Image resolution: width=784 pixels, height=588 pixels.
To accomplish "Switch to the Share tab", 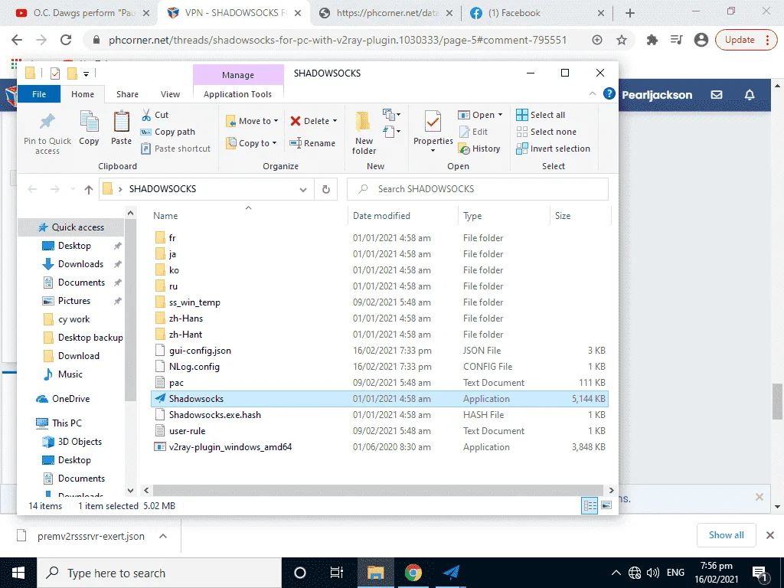I will tap(128, 94).
